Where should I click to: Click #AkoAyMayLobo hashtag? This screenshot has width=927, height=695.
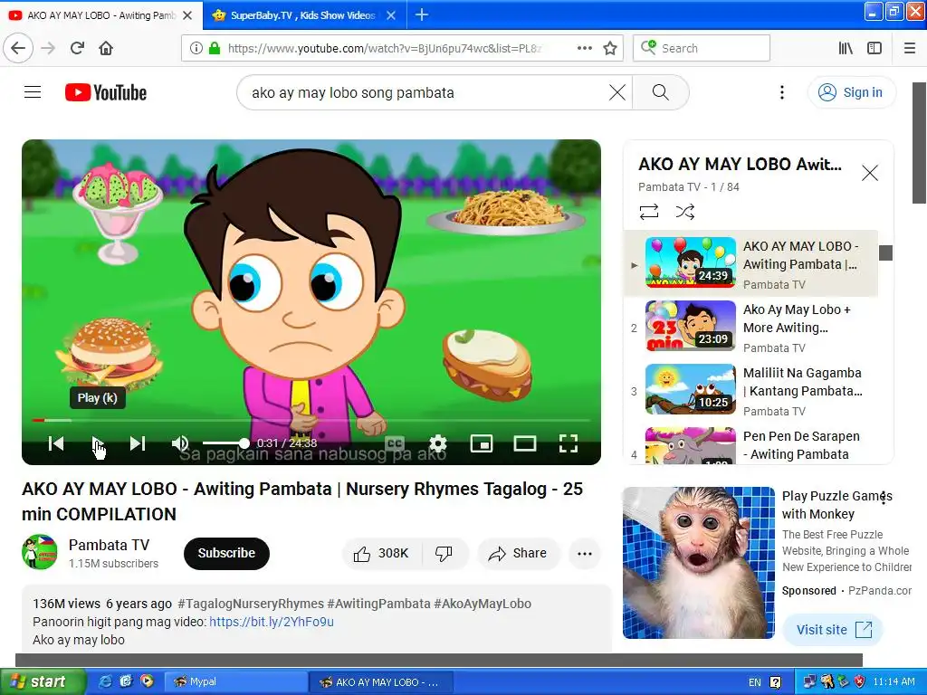[483, 604]
